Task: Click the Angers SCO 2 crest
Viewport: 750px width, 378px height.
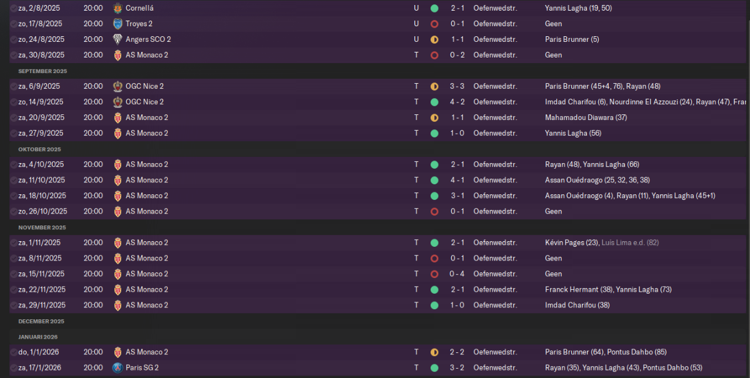Action: point(117,39)
